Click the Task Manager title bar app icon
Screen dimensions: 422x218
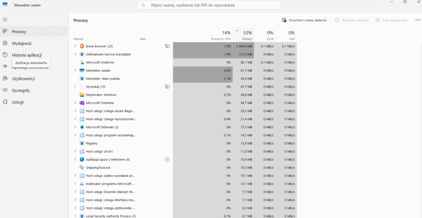[5, 5]
